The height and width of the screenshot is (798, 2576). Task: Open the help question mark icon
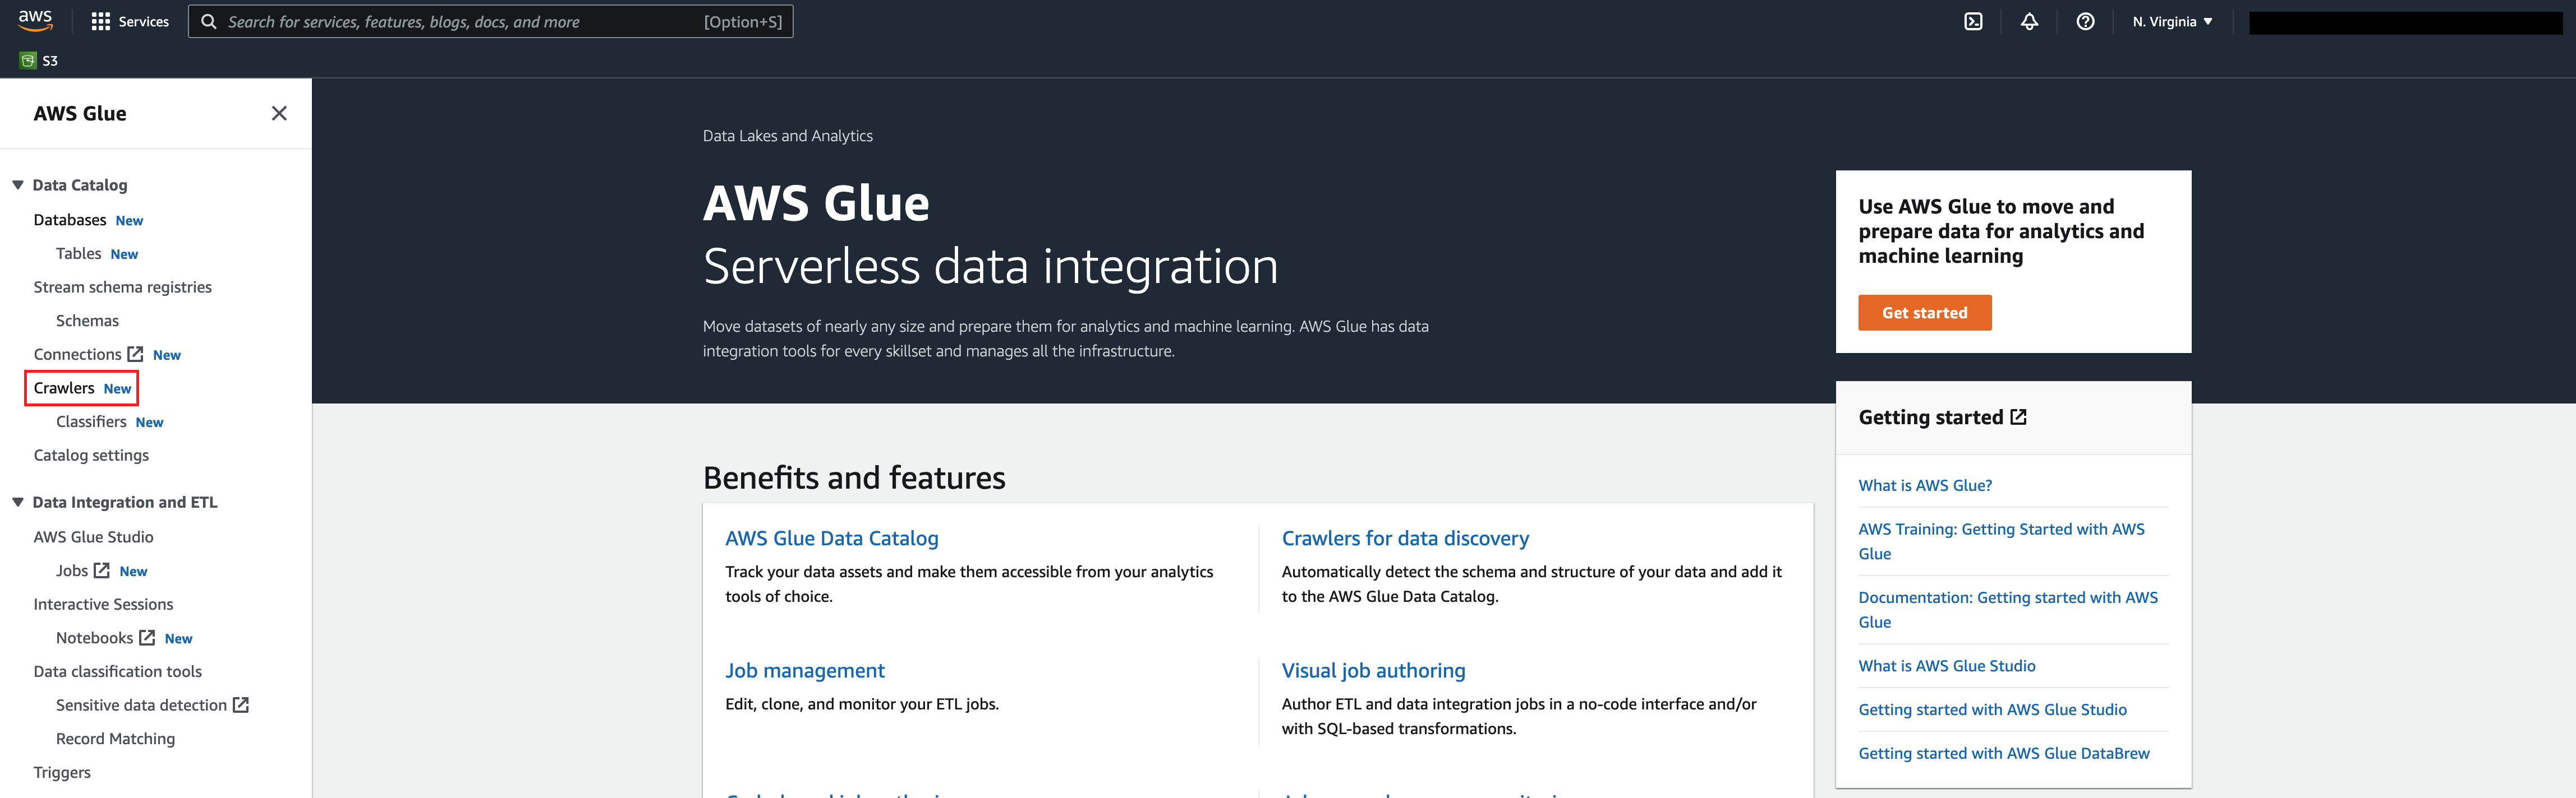(x=2084, y=22)
